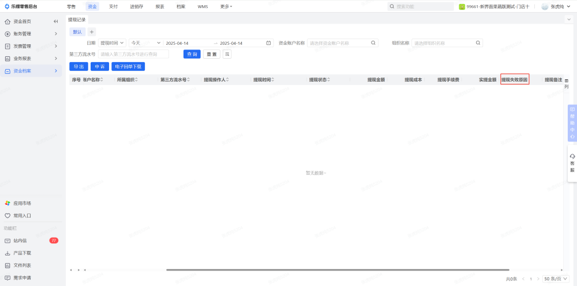Viewport: 577px width, 286px height.
Task: Open the column settings icon at table right
Action: (x=566, y=81)
